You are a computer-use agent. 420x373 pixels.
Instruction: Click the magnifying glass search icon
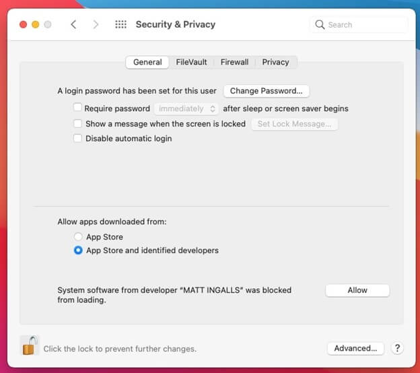coord(320,25)
